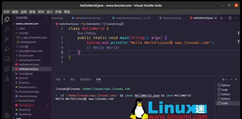Close the HelloWorld.java tab
The height and width of the screenshot is (119, 242).
[x=216, y=18]
